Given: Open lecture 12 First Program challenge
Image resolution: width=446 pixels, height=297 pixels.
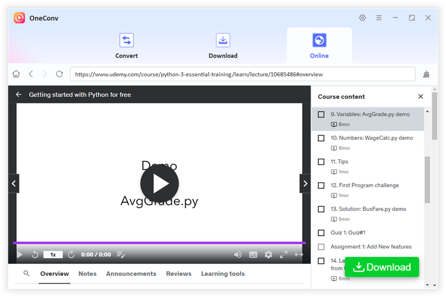Looking at the screenshot, I should [x=365, y=185].
